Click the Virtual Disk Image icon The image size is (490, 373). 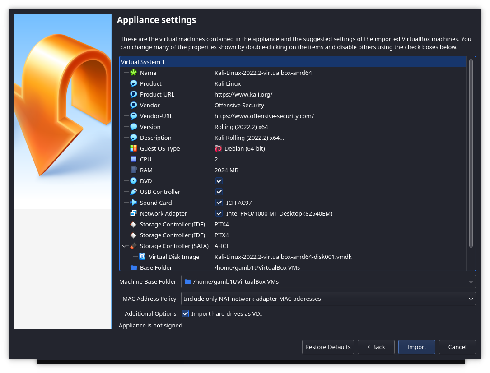coord(142,257)
